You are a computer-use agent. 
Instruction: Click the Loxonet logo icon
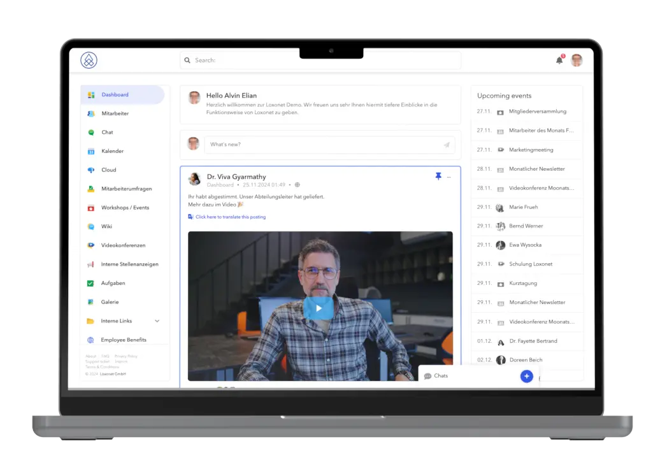coord(89,61)
